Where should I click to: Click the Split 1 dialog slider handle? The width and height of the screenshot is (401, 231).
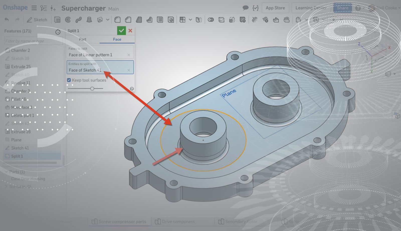[92, 89]
